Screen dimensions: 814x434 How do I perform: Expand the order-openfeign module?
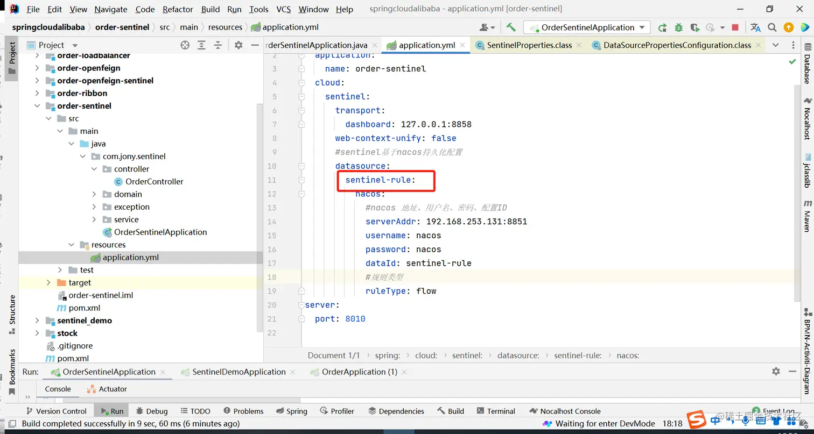point(37,68)
